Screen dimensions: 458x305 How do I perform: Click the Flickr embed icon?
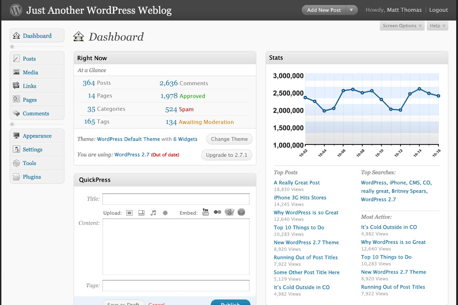click(217, 212)
